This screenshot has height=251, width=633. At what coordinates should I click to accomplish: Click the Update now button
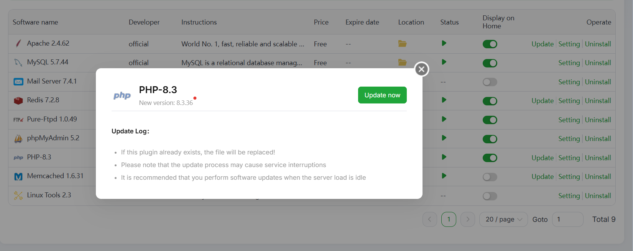[382, 95]
